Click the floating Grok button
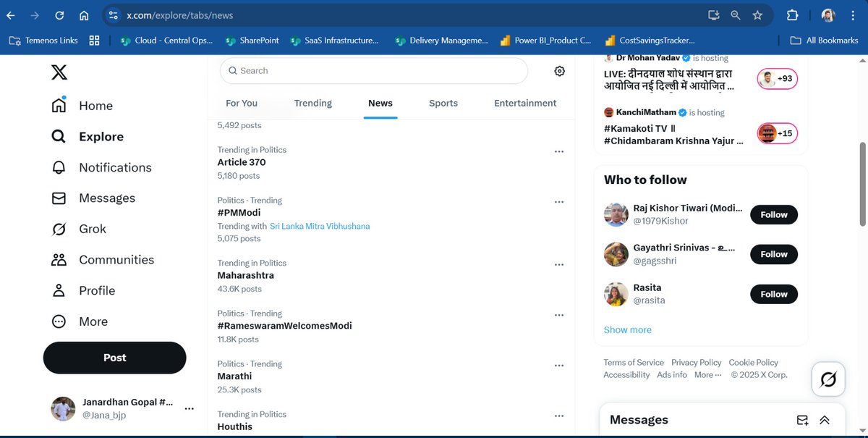868x438 pixels. [828, 379]
